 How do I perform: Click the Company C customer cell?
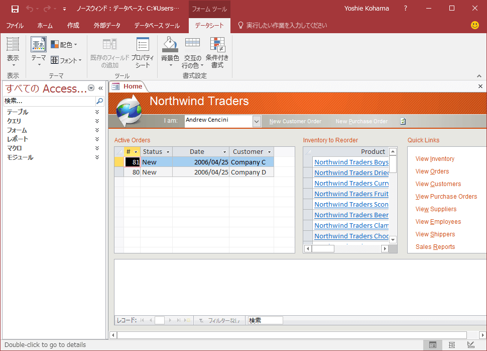[x=252, y=162]
